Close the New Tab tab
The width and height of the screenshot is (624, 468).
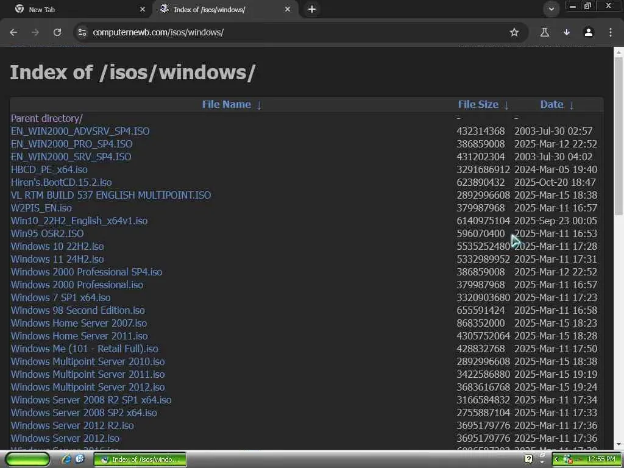(x=143, y=9)
